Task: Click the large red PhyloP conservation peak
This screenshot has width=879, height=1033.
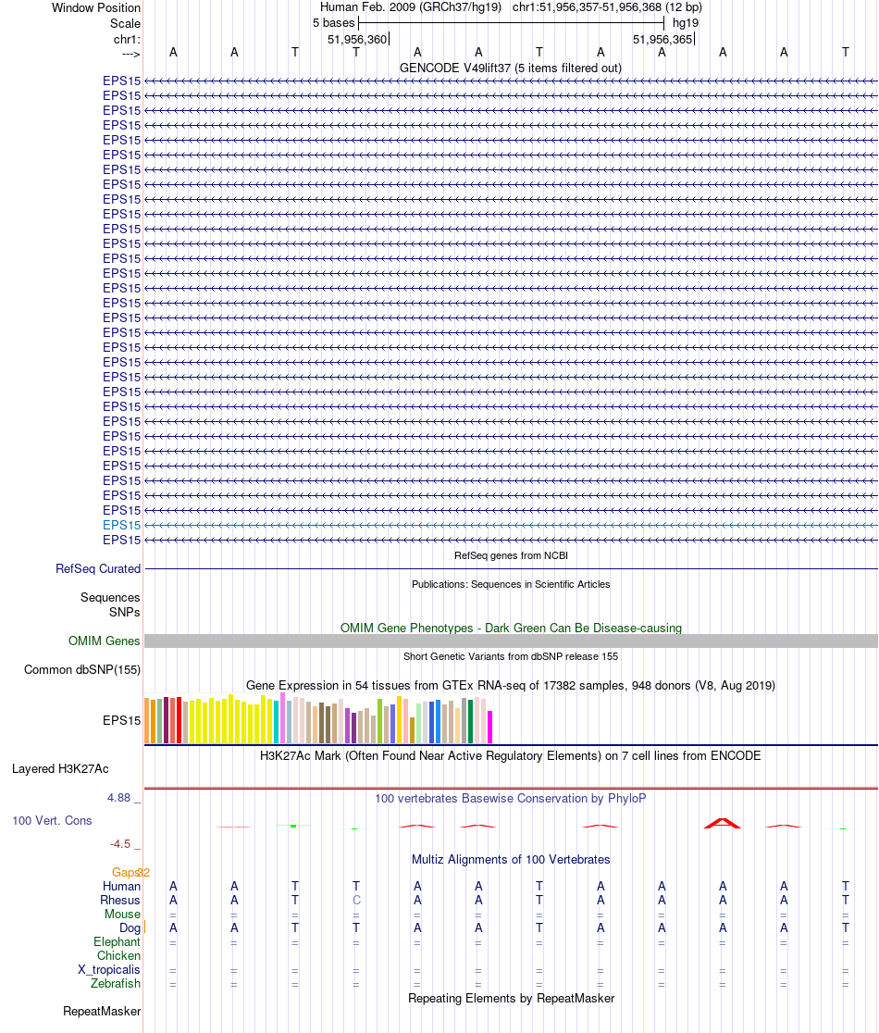Action: click(723, 823)
